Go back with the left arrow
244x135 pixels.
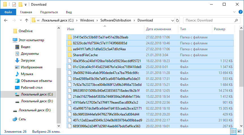point(6,20)
